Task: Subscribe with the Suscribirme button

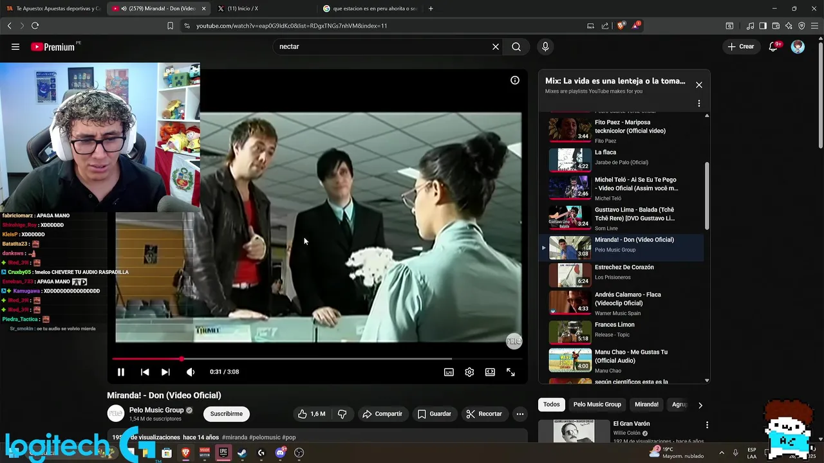Action: pos(227,413)
